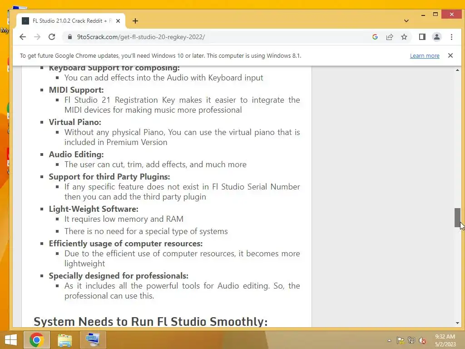This screenshot has height=349, width=465.
Task: Show hidden system tray icons
Action: pyautogui.click(x=389, y=340)
